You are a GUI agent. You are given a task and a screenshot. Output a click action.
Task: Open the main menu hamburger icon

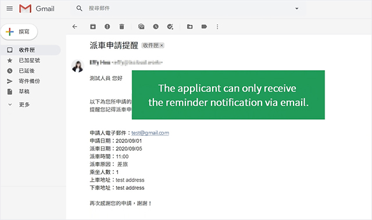click(9, 9)
